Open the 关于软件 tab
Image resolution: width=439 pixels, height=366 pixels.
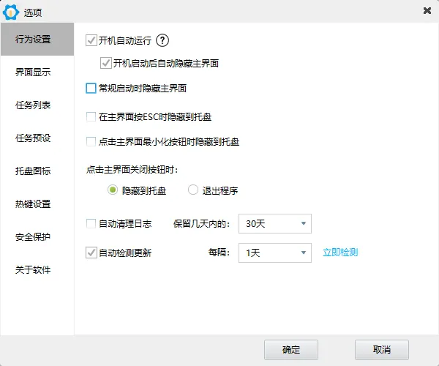pyautogui.click(x=37, y=269)
